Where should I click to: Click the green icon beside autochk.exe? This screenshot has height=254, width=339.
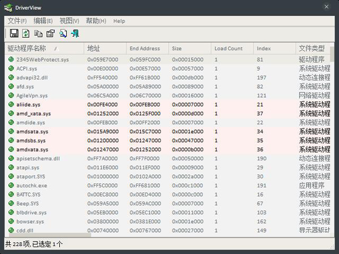point(11,185)
